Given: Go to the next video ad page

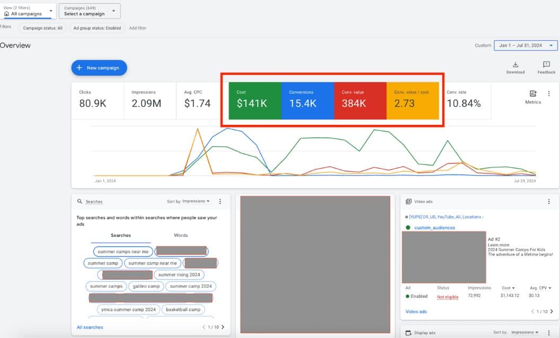Looking at the screenshot, I should 552,312.
